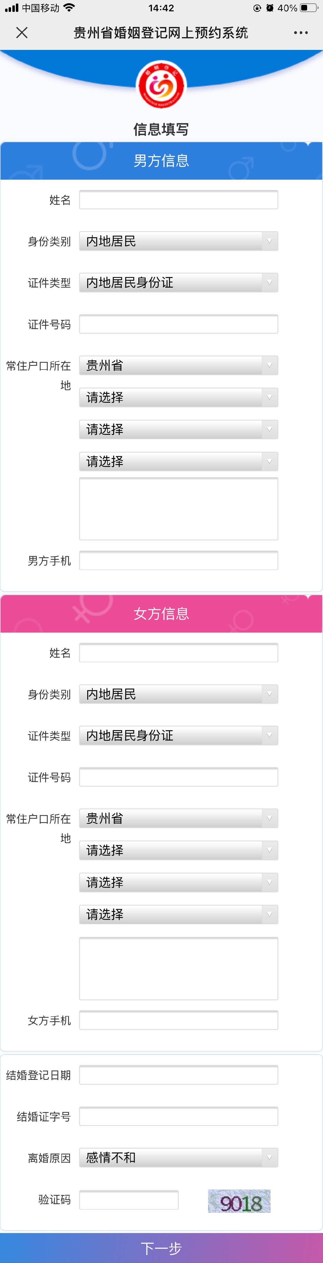The image size is (323, 1263).
Task: Open divorce reason dropdown showing 感情不和
Action: [179, 1158]
